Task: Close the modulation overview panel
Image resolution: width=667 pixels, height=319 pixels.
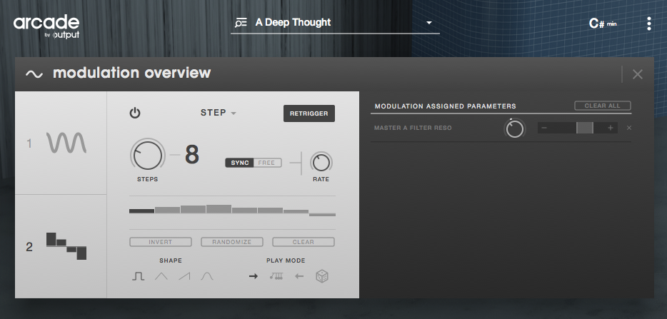Action: (x=637, y=74)
